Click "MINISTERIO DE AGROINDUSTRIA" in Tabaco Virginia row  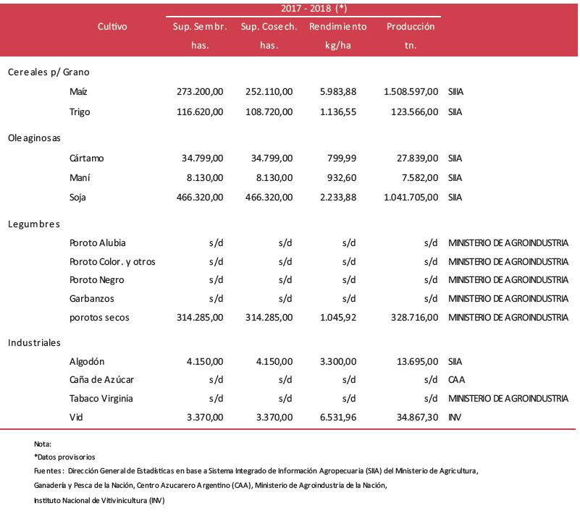point(508,399)
